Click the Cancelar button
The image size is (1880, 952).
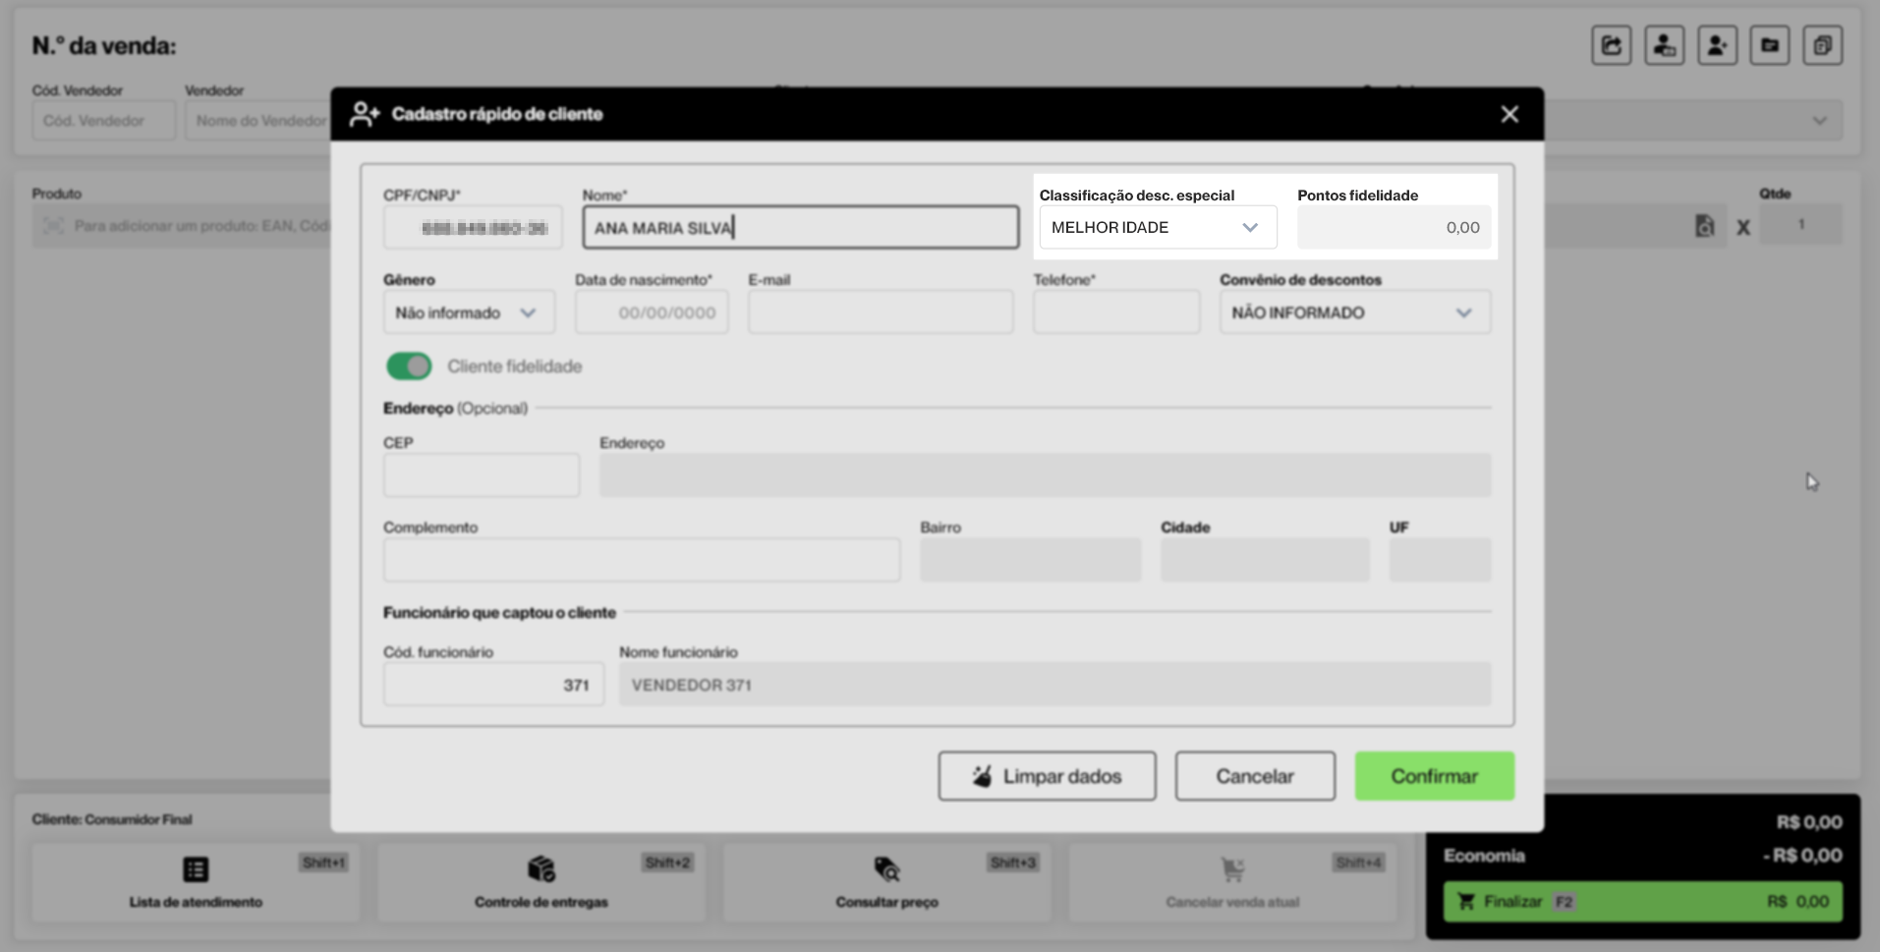pos(1254,776)
